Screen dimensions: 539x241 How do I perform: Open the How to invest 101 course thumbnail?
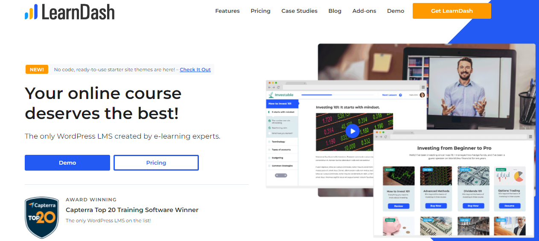coord(399,176)
